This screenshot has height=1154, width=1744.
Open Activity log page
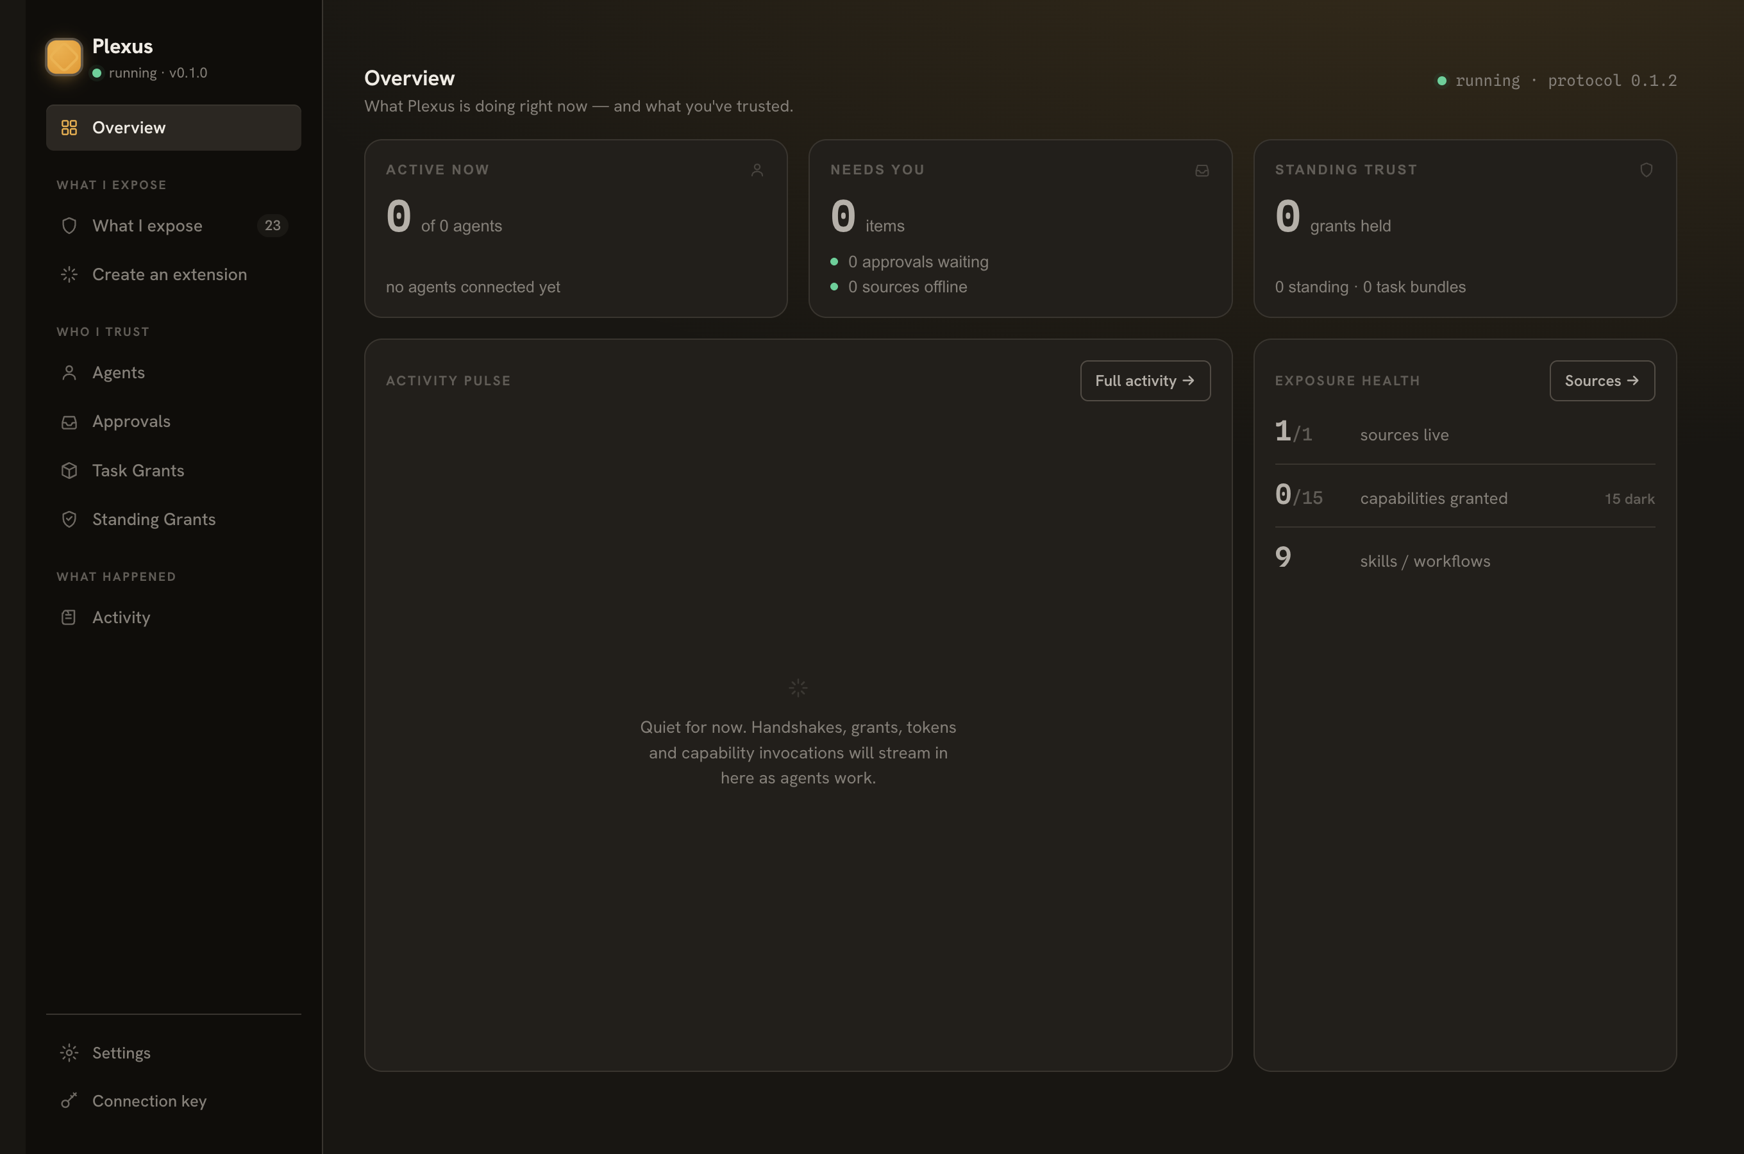pyautogui.click(x=173, y=617)
